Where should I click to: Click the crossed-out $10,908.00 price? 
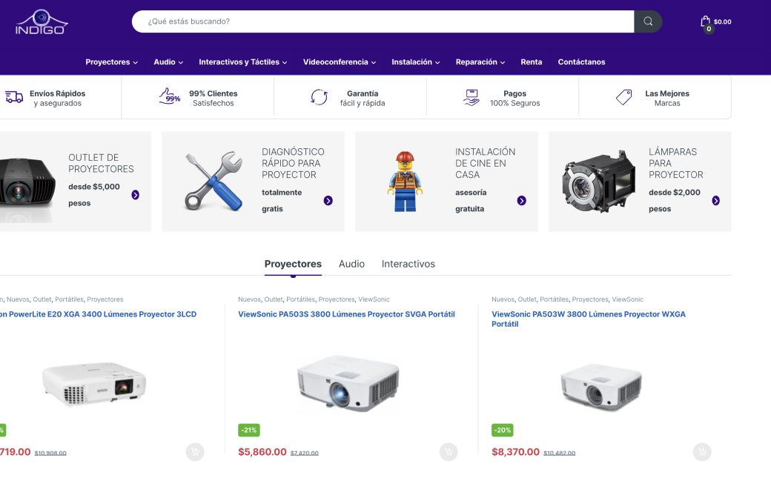[x=50, y=454]
